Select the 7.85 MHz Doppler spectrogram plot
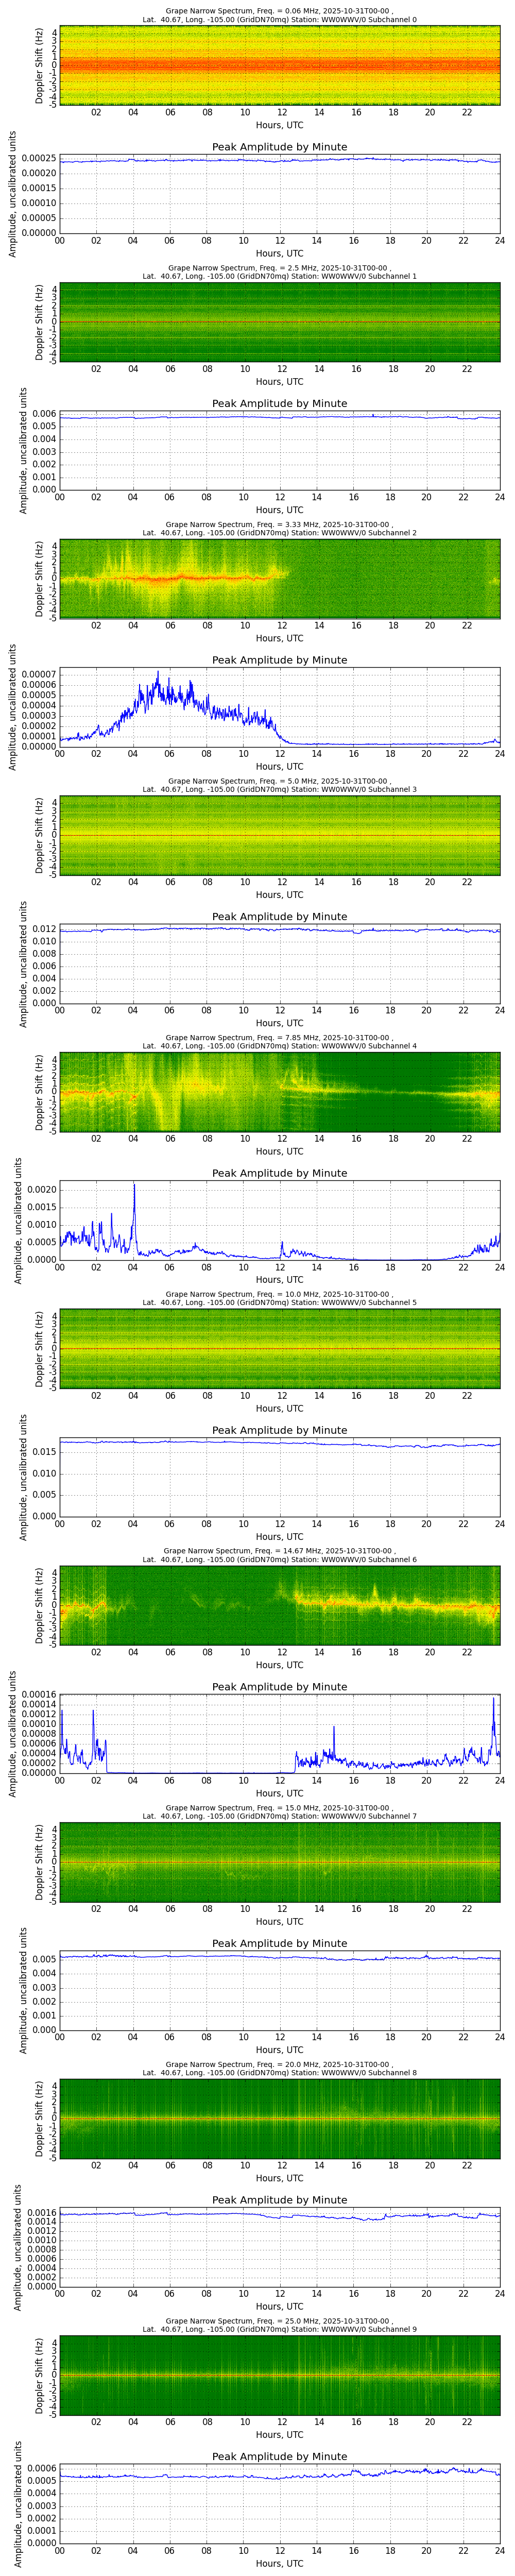 point(279,1092)
